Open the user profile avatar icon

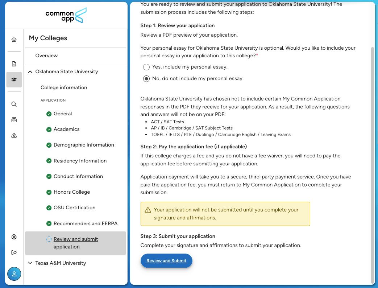14,274
